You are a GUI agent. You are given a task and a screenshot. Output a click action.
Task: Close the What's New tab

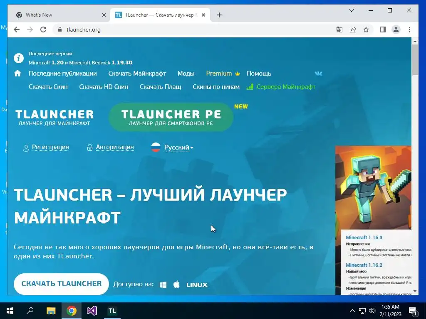click(104, 15)
